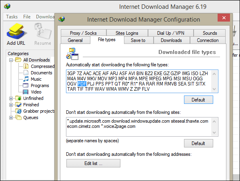Close the Configuration dialog

224,18
